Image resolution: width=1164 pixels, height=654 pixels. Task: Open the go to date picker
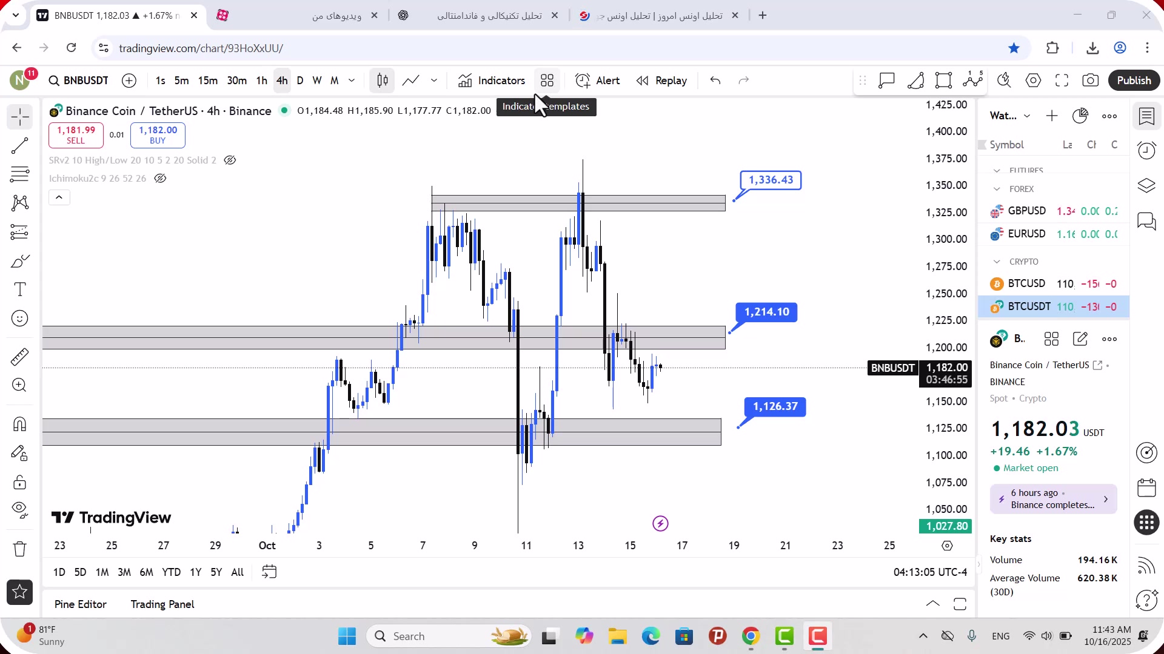tap(269, 572)
